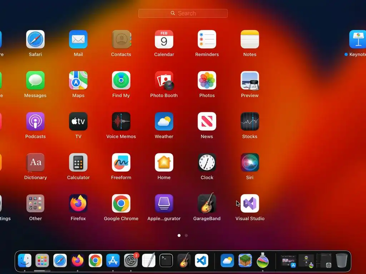
Task: Open Google Chrome from the Dock
Action: 95,260
